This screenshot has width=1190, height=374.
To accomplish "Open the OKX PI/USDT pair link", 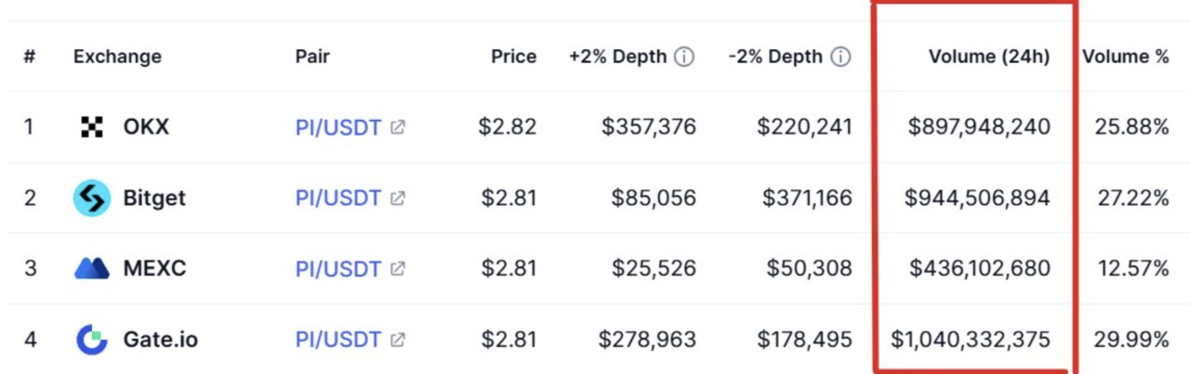I will click(338, 127).
